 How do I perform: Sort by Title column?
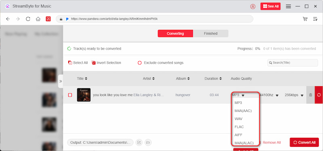point(82,79)
